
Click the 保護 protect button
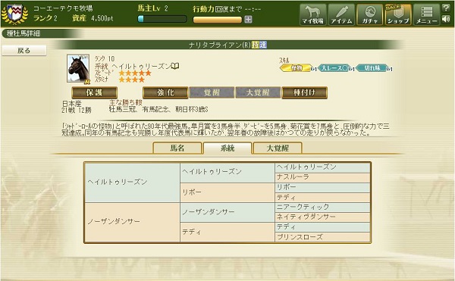pyautogui.click(x=95, y=92)
